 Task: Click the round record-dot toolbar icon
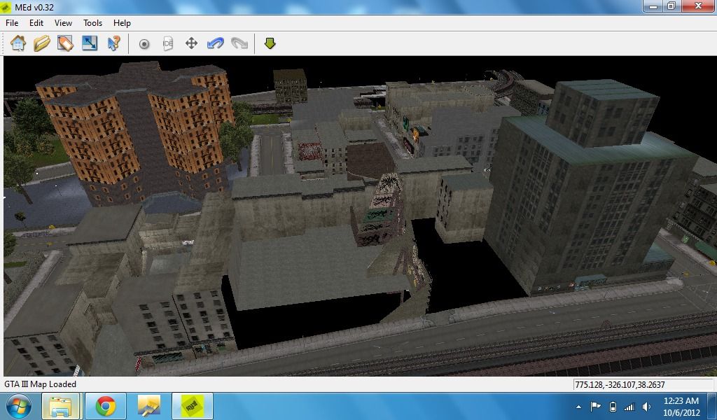(144, 44)
